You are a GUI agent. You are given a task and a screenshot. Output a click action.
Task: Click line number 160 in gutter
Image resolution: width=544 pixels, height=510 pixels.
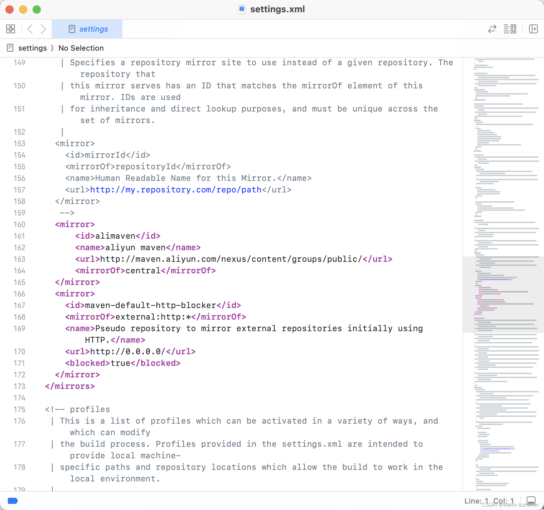pyautogui.click(x=19, y=224)
